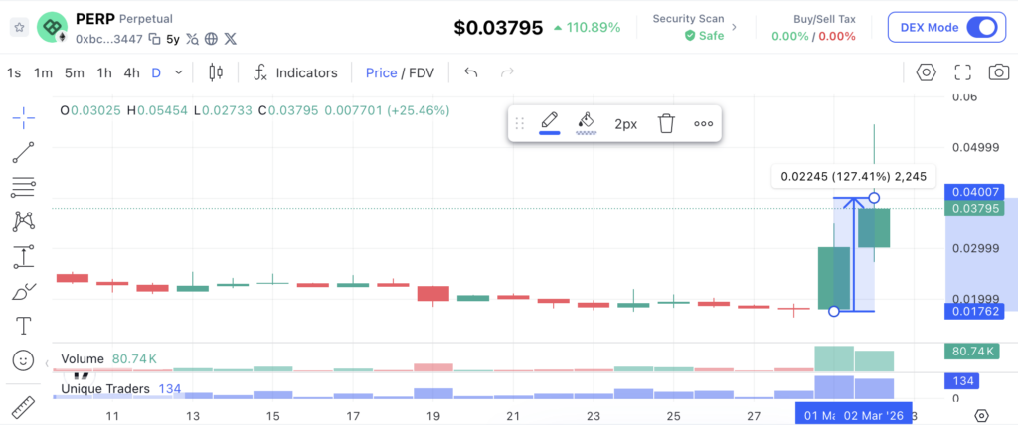Open more drawing options (three dots)
Screen dimensions: 1018x425
click(704, 123)
